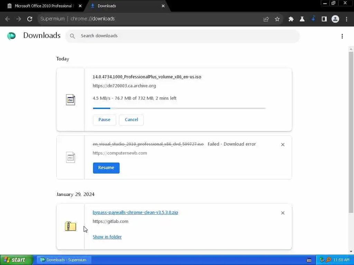Click the search magnifier icon
The height and width of the screenshot is (265, 354).
coord(72,36)
